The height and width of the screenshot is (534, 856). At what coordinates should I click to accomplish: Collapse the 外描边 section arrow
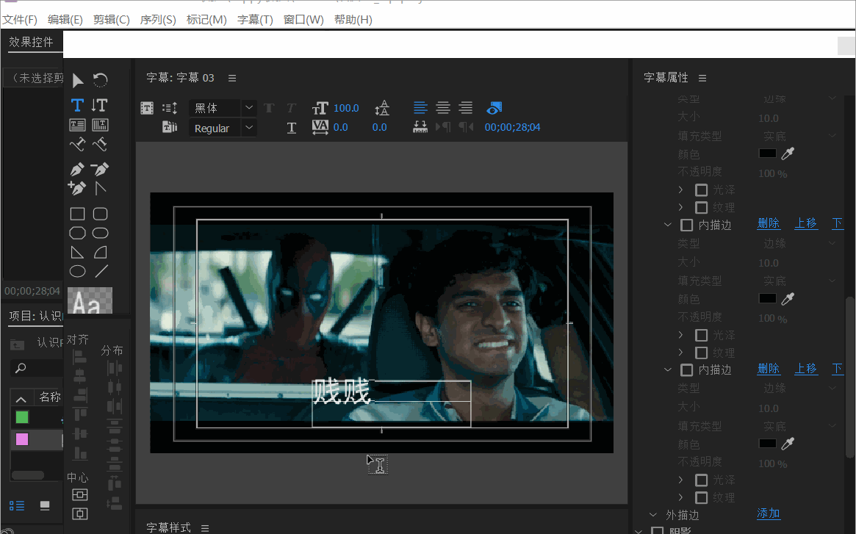click(653, 515)
